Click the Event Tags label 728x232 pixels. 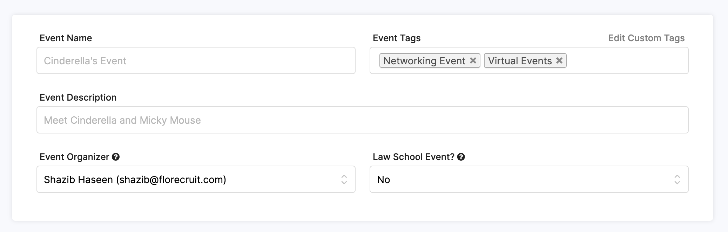point(396,38)
